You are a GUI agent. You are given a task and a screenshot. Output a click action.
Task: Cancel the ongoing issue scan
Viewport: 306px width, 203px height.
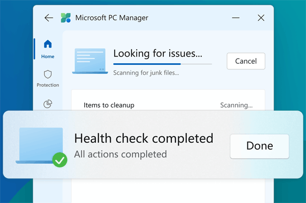(x=246, y=61)
